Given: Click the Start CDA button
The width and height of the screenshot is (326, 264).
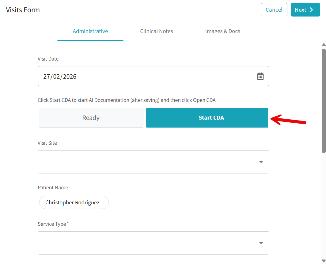Looking at the screenshot, I should point(207,117).
